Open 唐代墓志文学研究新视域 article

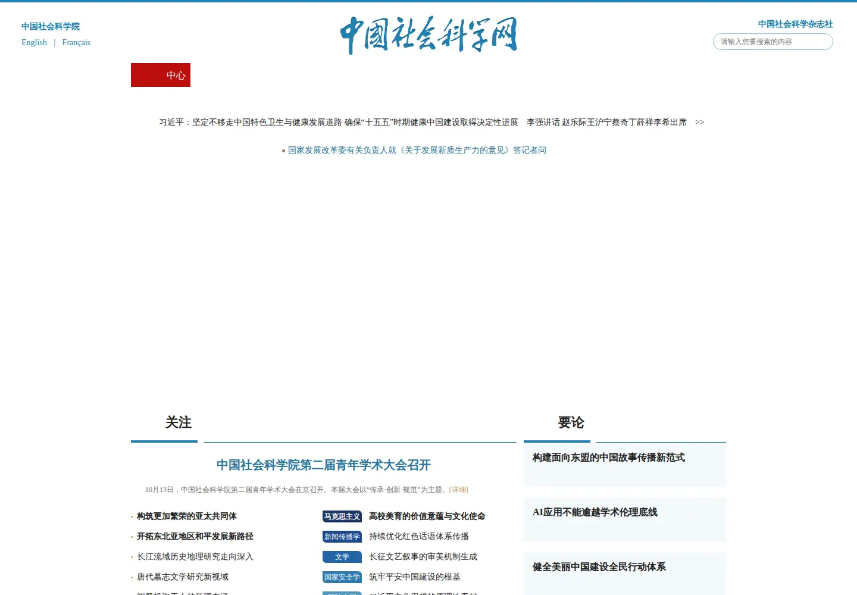(x=182, y=577)
